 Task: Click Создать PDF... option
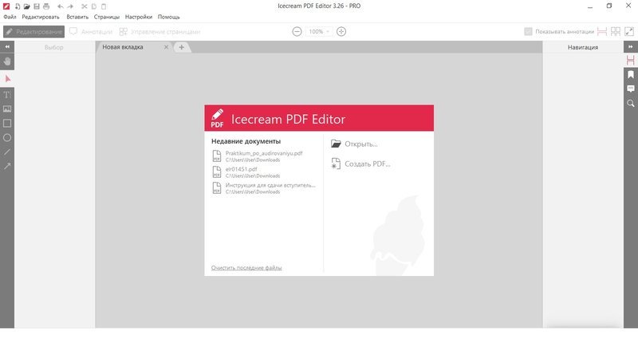pos(360,164)
